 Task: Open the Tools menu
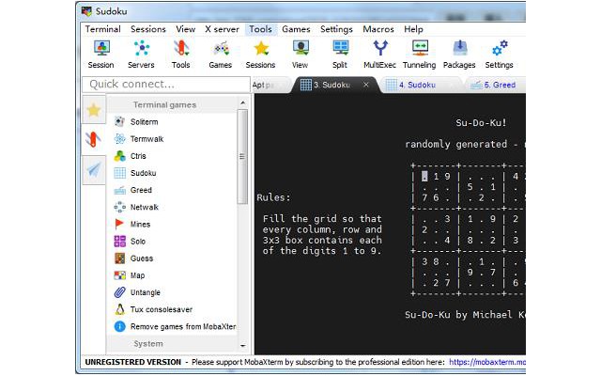pos(261,29)
